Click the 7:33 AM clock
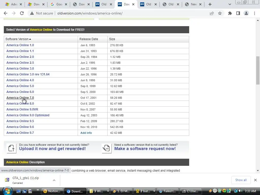This screenshot has height=195, width=260. pos(250,191)
